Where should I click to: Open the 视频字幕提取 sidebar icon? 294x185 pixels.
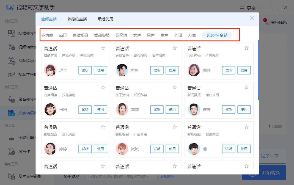[x=12, y=74]
